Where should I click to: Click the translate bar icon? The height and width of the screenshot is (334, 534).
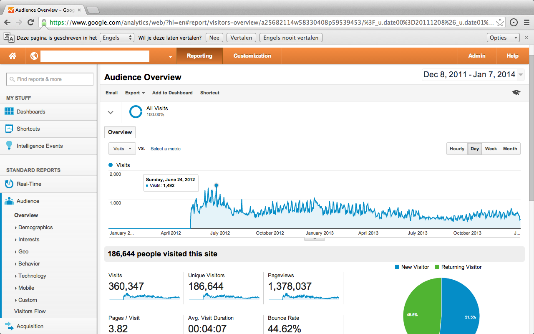pyautogui.click(x=9, y=38)
